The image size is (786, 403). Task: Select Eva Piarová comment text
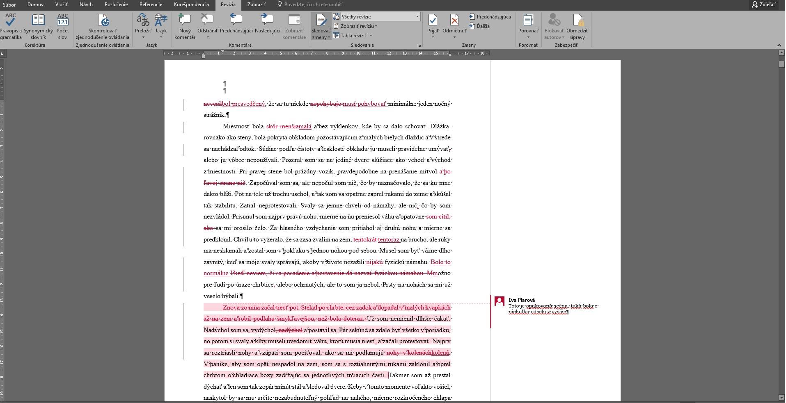click(553, 309)
